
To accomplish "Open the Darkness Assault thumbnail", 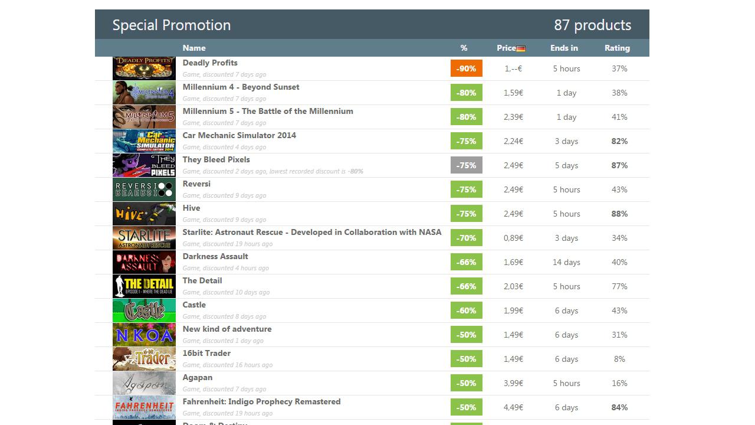I will (x=144, y=262).
